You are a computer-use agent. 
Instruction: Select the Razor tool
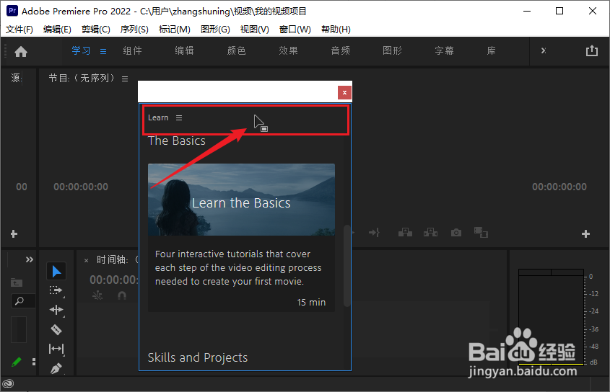click(x=56, y=329)
